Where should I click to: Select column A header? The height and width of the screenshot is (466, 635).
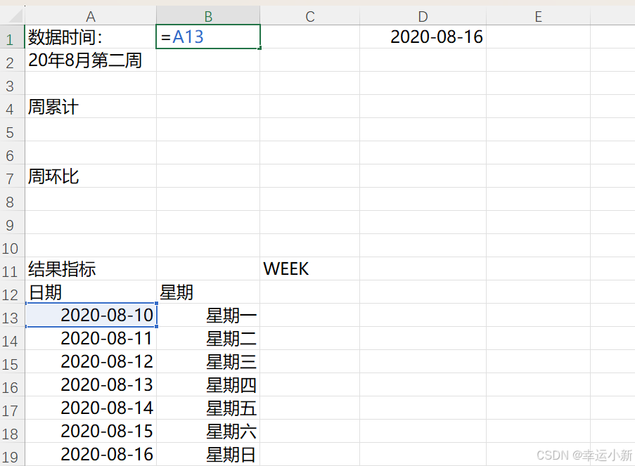(x=90, y=17)
